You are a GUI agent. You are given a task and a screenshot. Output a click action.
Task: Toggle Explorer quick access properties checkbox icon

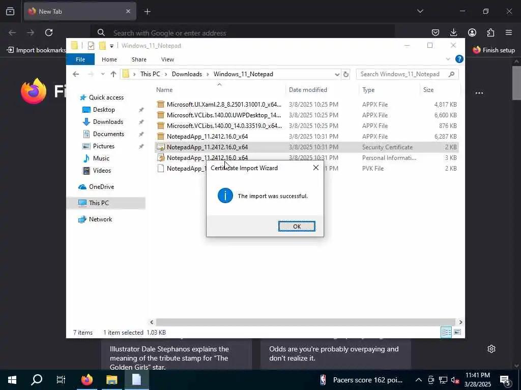pos(91,45)
